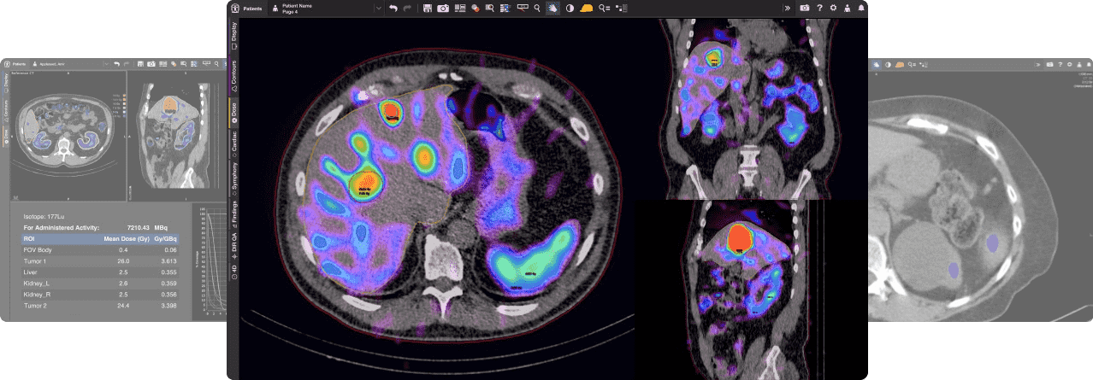
Task: Click the camera snapshot icon beside save
Action: [443, 8]
